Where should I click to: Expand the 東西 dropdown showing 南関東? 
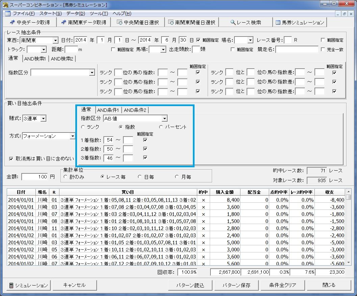[x=55, y=41]
